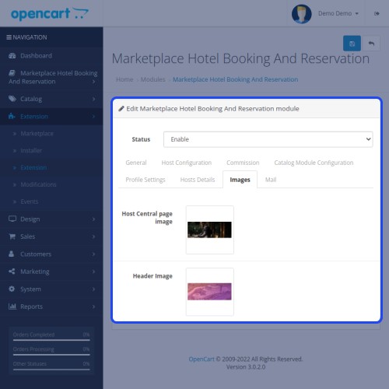Open the Commission tab
The width and height of the screenshot is (389, 389).
point(243,163)
